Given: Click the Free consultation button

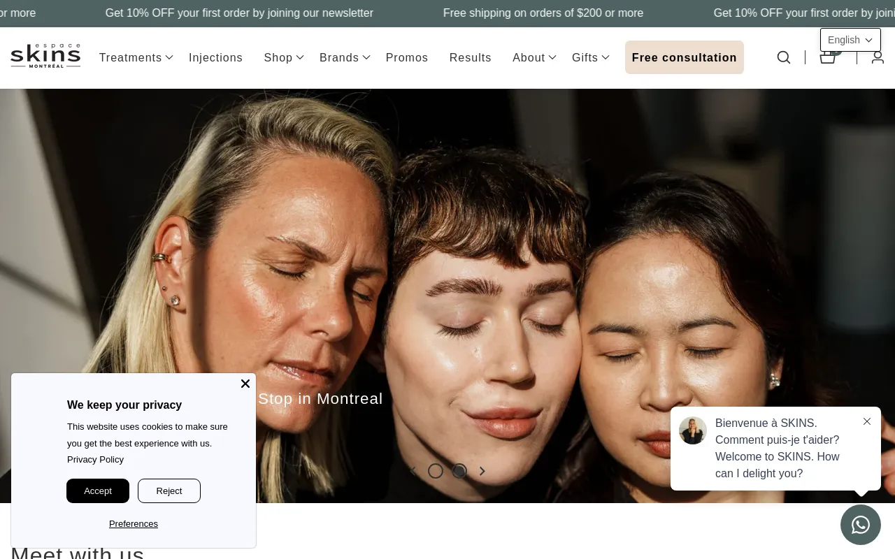Looking at the screenshot, I should pos(684,57).
